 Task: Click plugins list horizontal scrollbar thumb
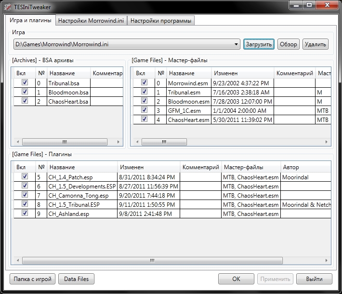coord(152,260)
